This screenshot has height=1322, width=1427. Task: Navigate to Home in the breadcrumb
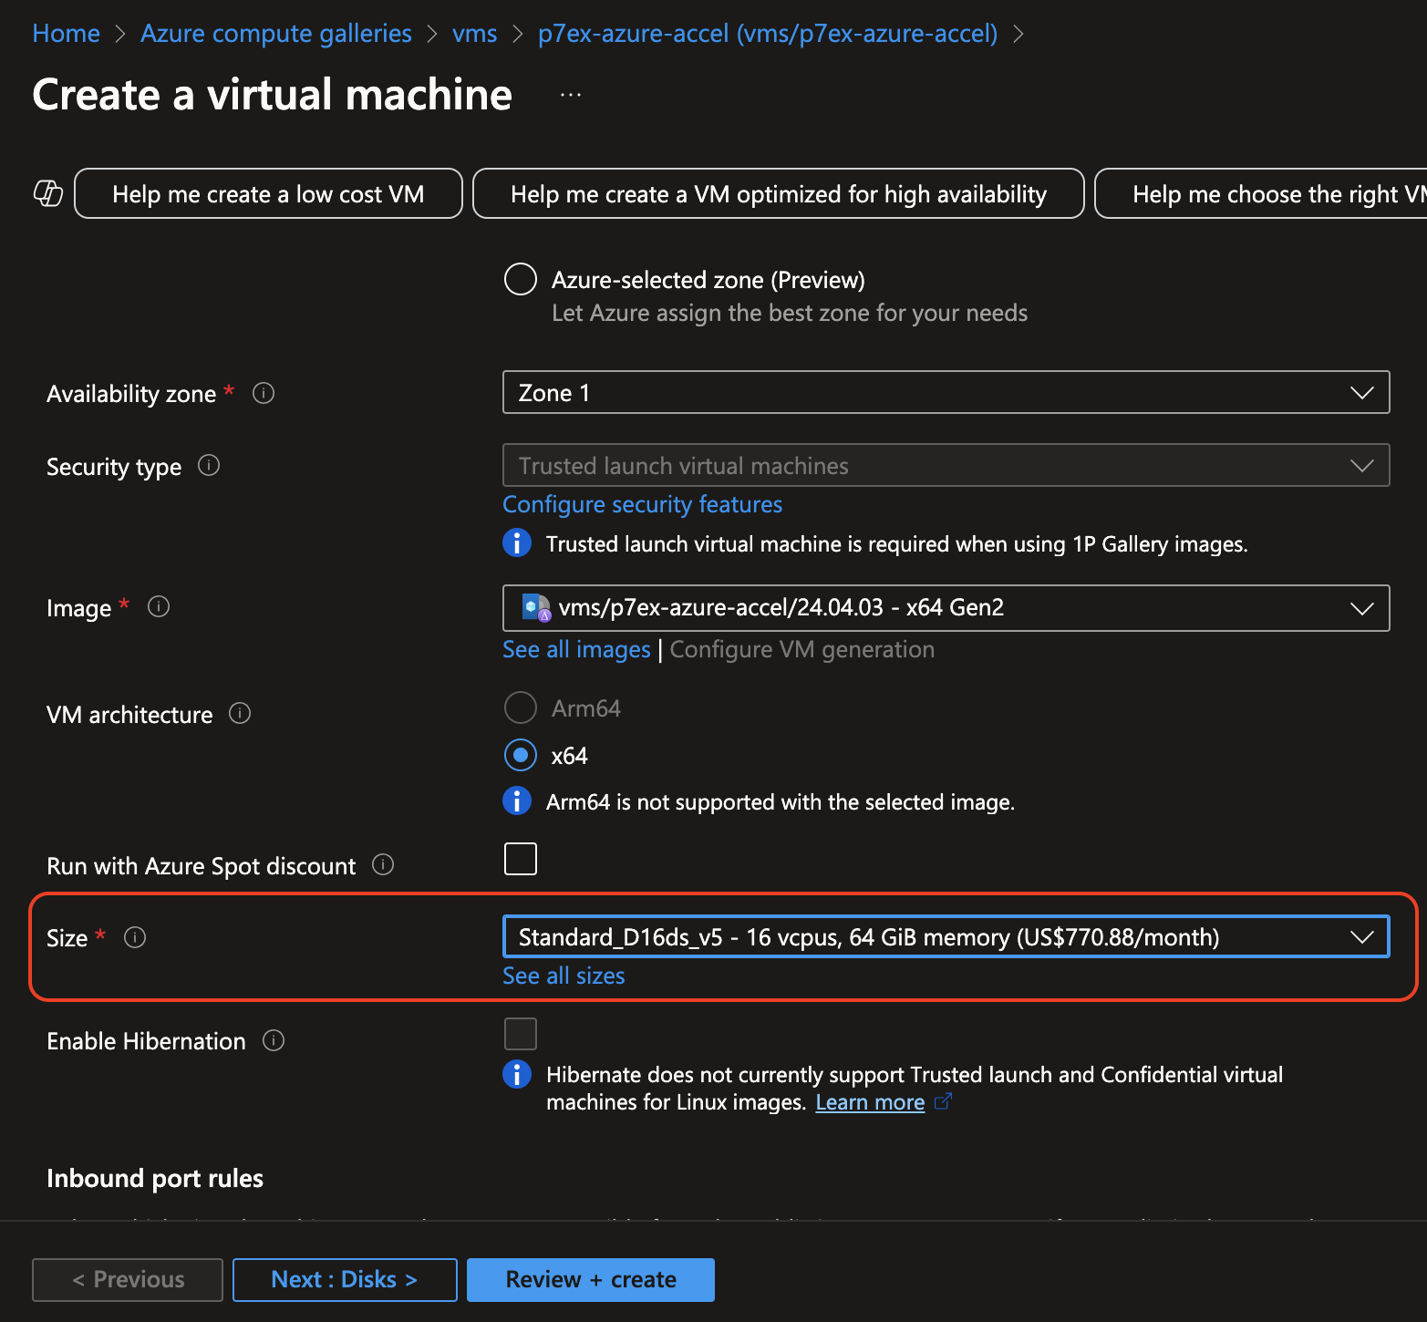[x=66, y=34]
